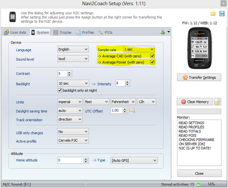Click the 'N2C IS UP TO DATE!' log line
The height and width of the screenshot is (188, 228).
[x=195, y=148]
